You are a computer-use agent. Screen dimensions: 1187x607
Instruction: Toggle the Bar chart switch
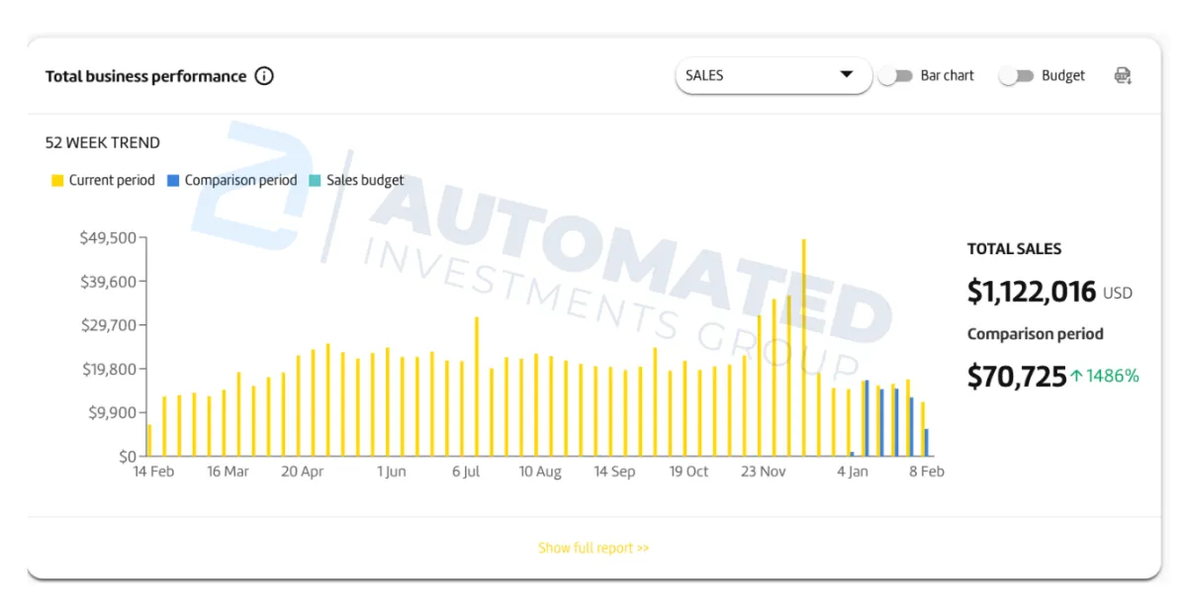pos(895,76)
